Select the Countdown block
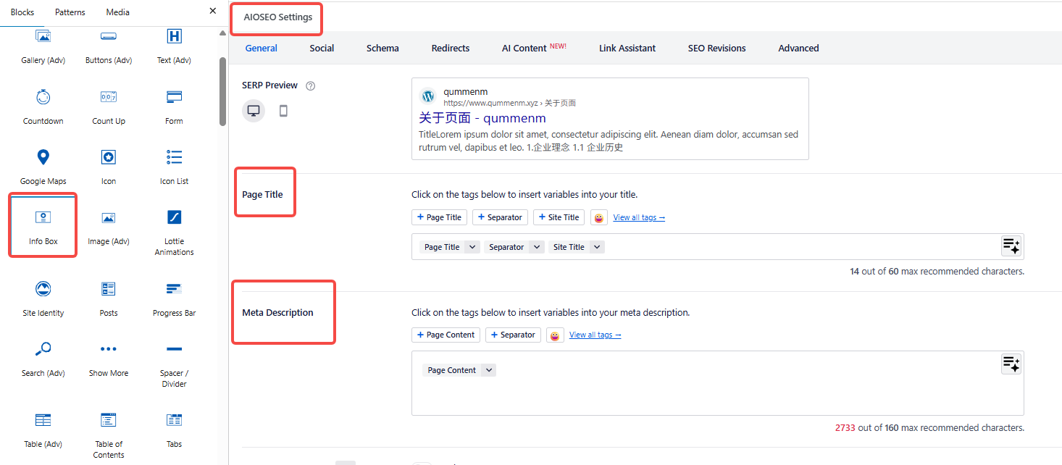 43,106
